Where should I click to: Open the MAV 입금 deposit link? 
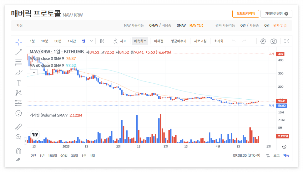tap(196, 25)
